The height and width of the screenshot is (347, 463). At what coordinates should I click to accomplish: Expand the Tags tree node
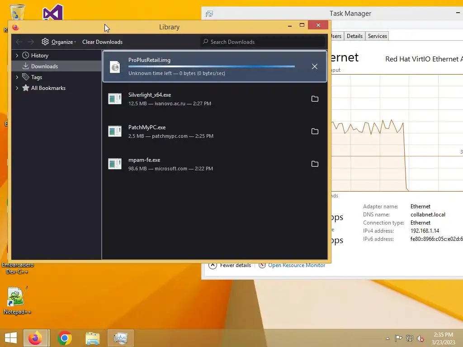[x=17, y=77]
